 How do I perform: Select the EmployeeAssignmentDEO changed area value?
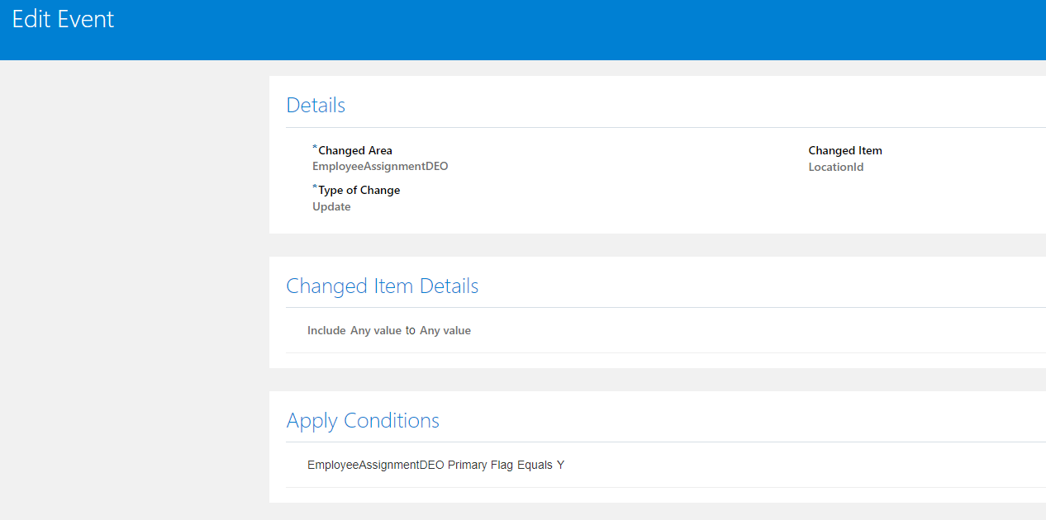380,166
